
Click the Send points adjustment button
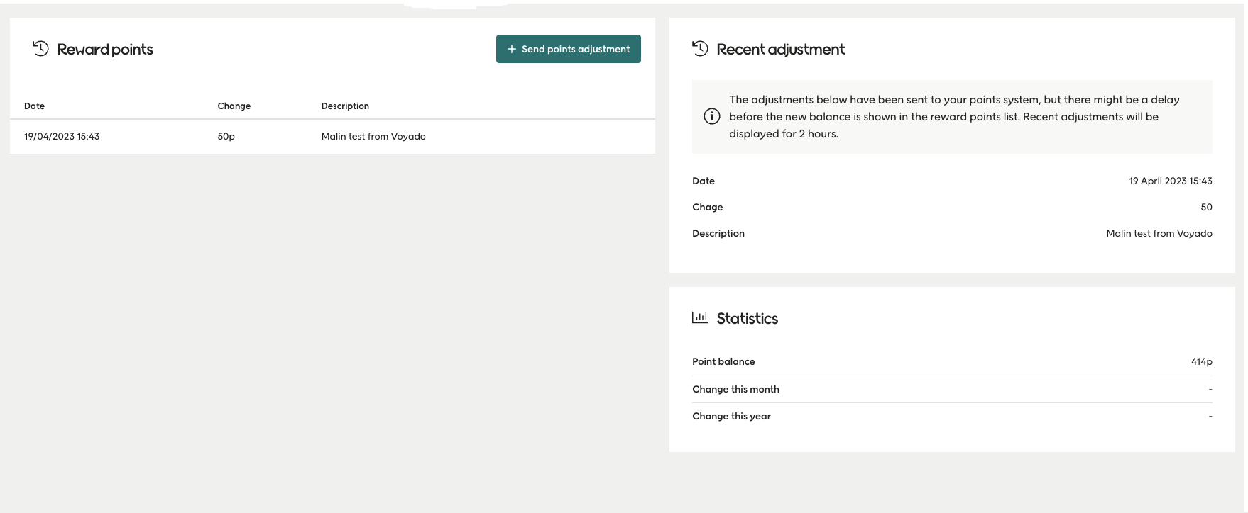point(568,49)
